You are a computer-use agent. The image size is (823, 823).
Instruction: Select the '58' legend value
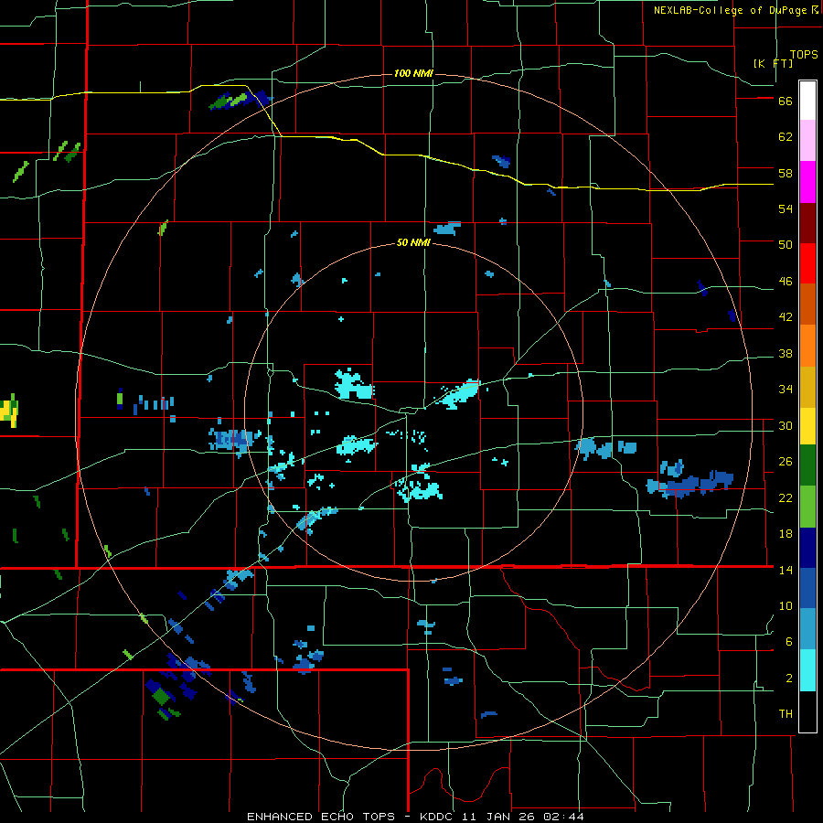786,173
